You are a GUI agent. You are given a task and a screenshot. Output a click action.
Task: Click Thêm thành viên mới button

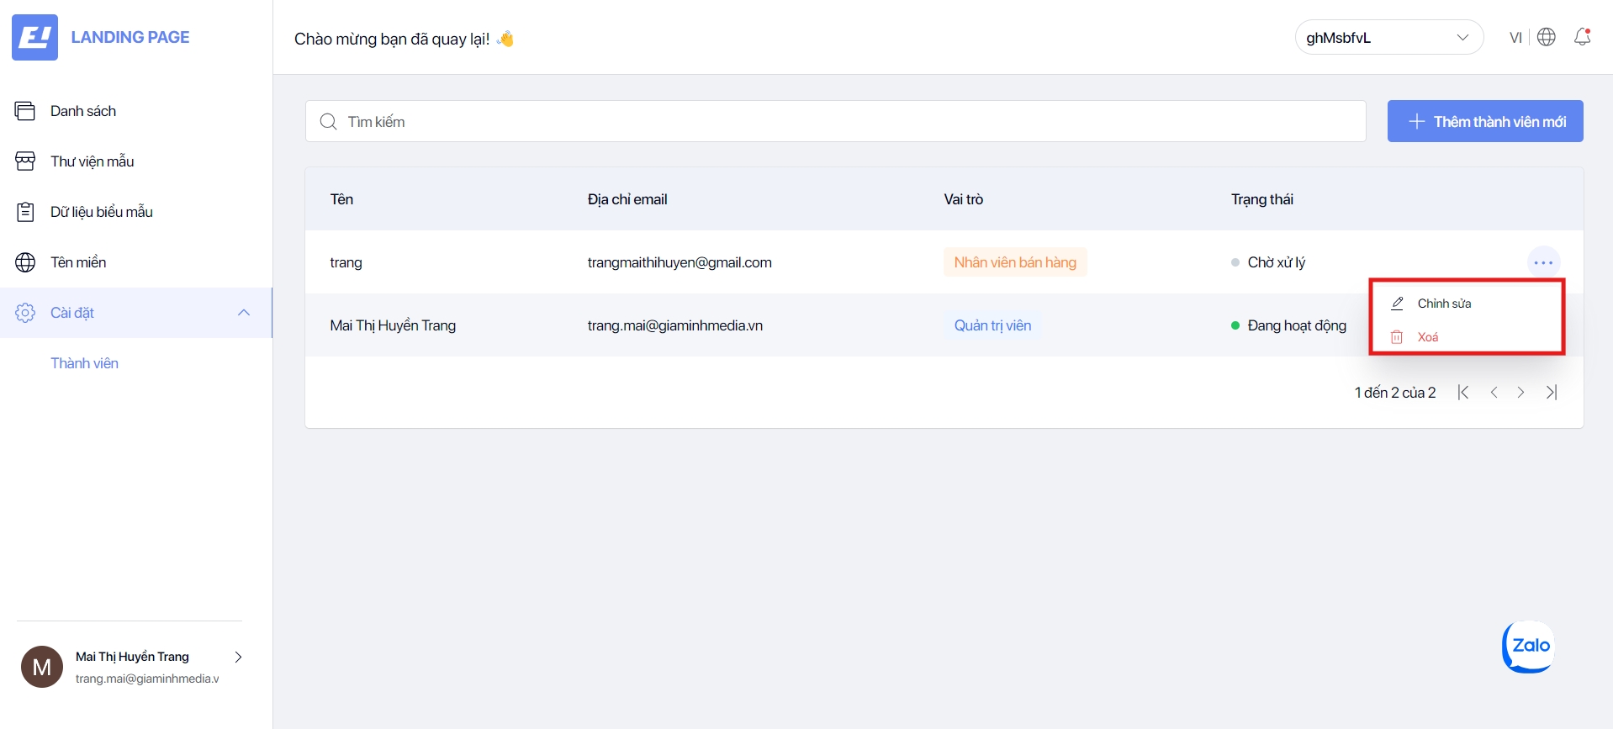point(1485,122)
